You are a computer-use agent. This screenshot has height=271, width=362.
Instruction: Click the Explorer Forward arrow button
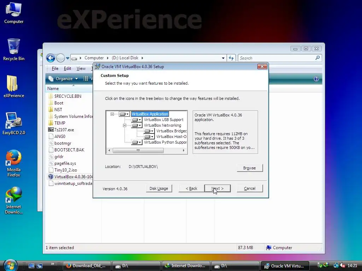[x=60, y=58]
